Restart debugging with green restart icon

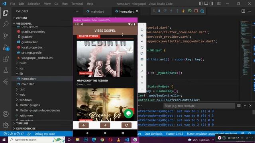coord(190,11)
